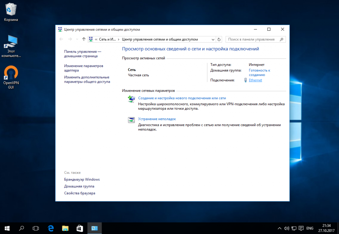Expand the address bar history dropdown
The width and height of the screenshot is (339, 234).
[213, 39]
